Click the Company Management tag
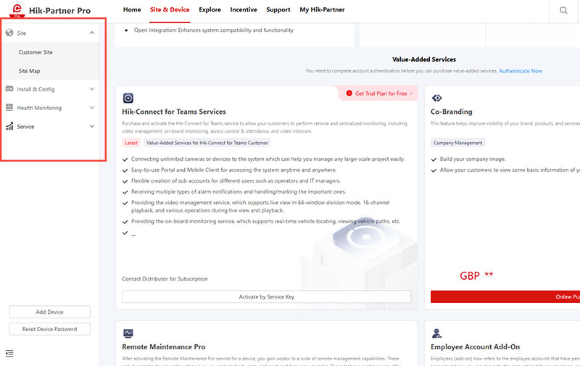The width and height of the screenshot is (580, 366). [x=458, y=143]
